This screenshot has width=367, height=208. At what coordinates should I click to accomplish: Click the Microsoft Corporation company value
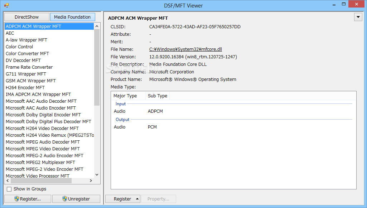[172, 72]
